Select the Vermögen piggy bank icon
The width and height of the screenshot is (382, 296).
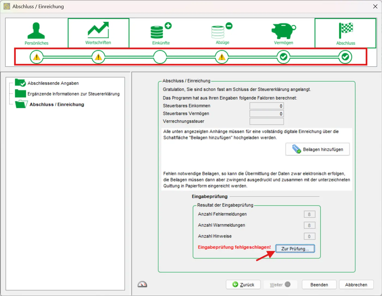(283, 31)
